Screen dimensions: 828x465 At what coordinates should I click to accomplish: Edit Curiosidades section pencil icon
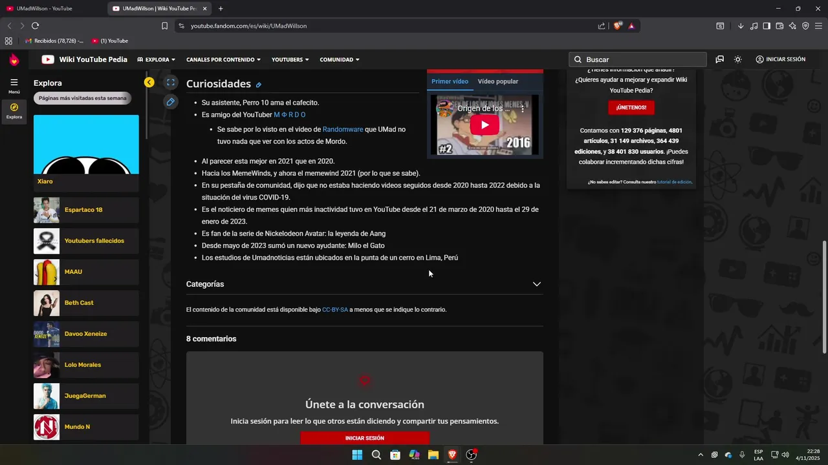point(259,85)
